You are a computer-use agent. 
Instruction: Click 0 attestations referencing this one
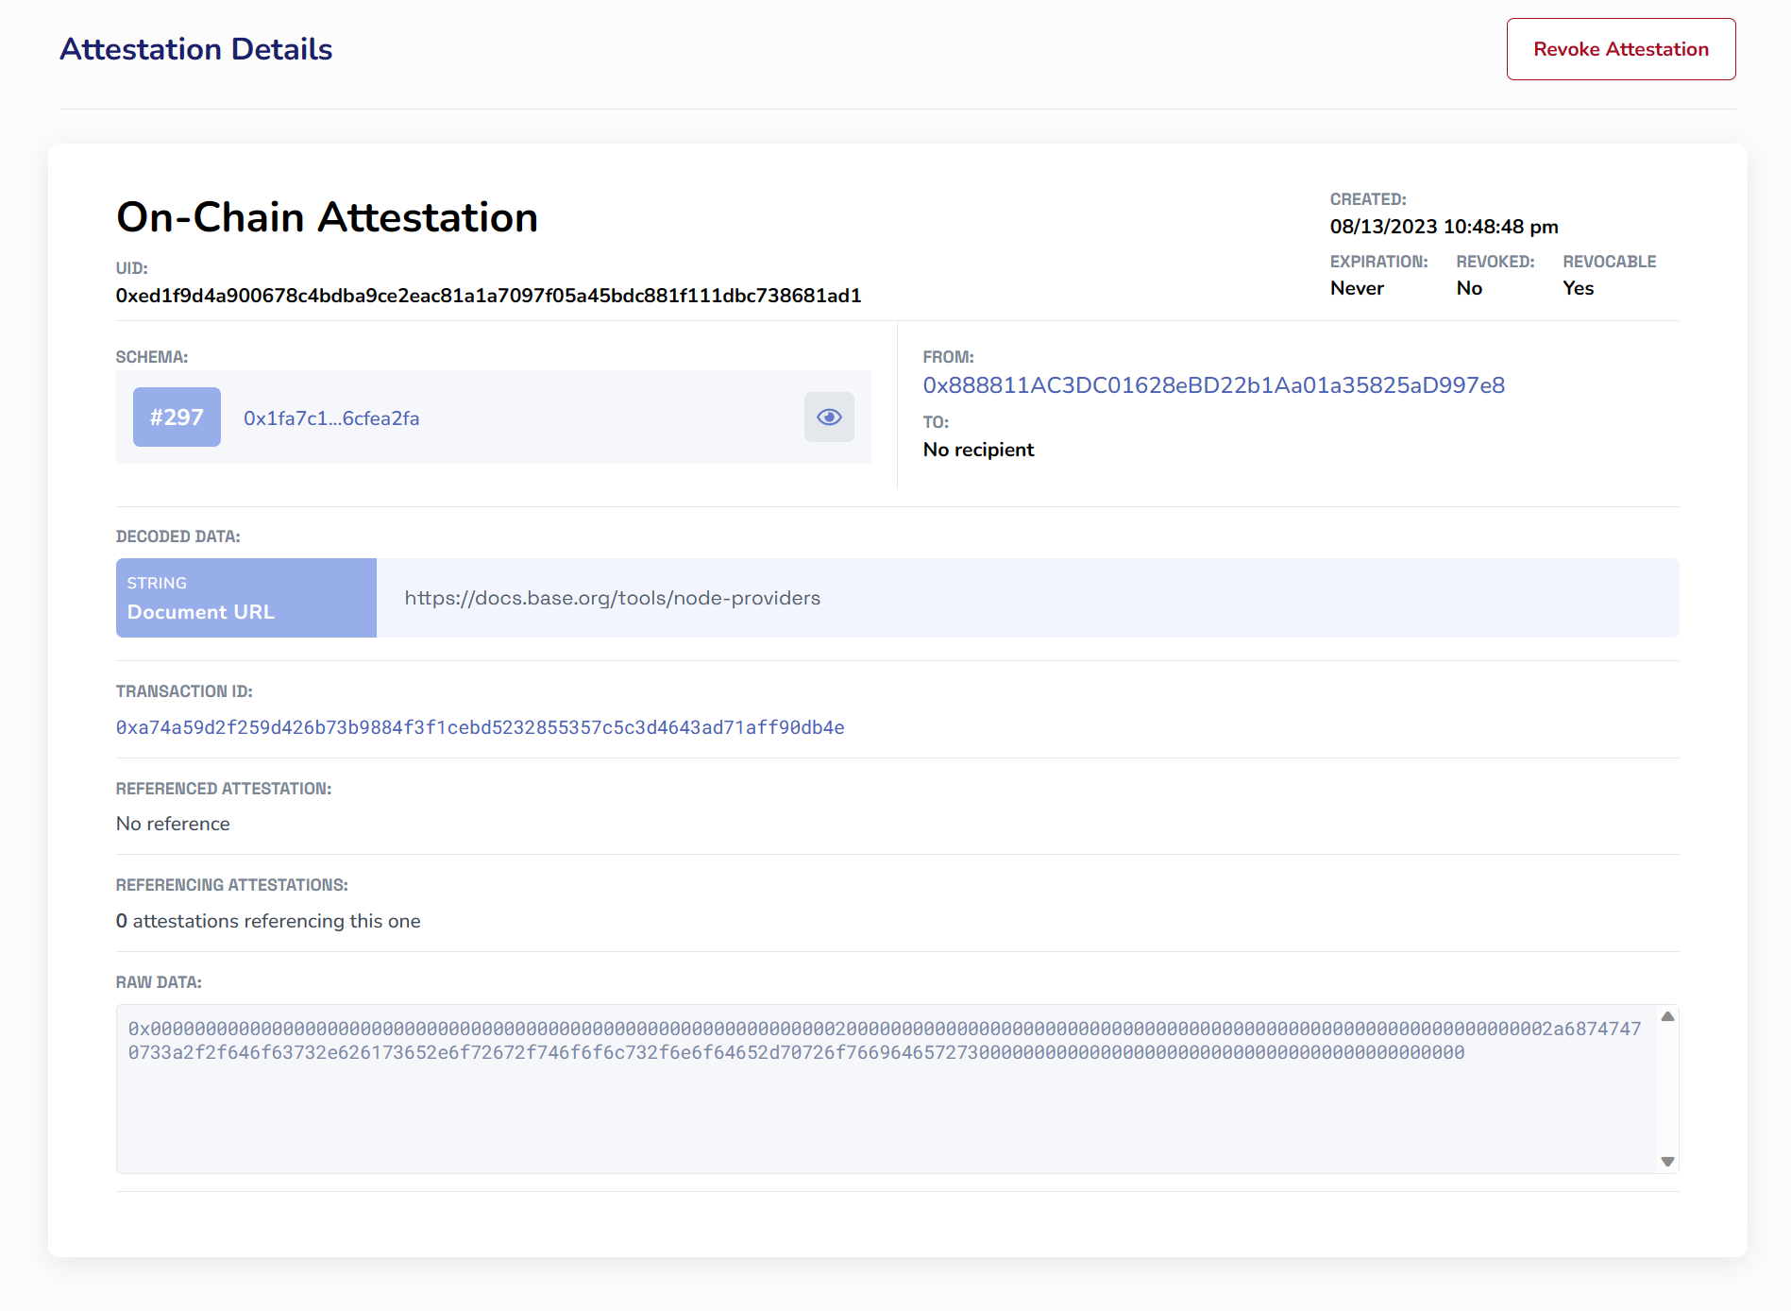coord(268,921)
